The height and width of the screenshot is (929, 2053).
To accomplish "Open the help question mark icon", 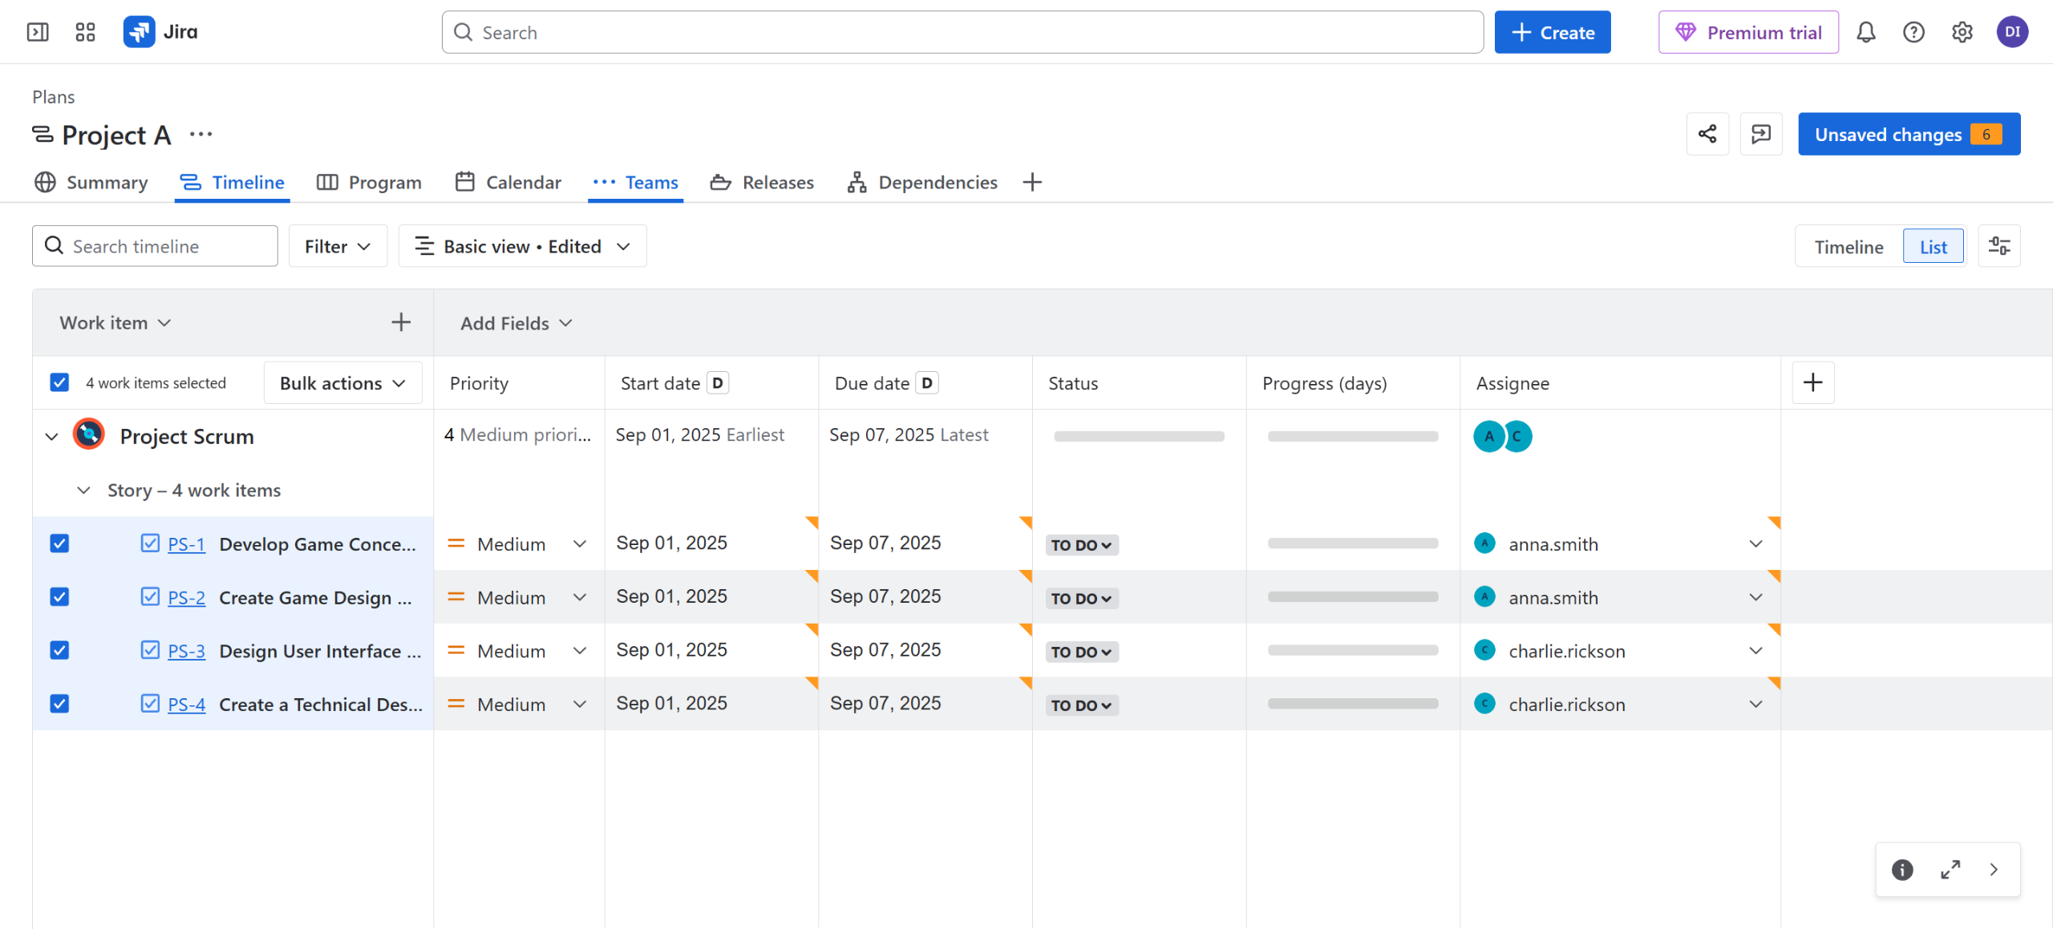I will coord(1913,32).
